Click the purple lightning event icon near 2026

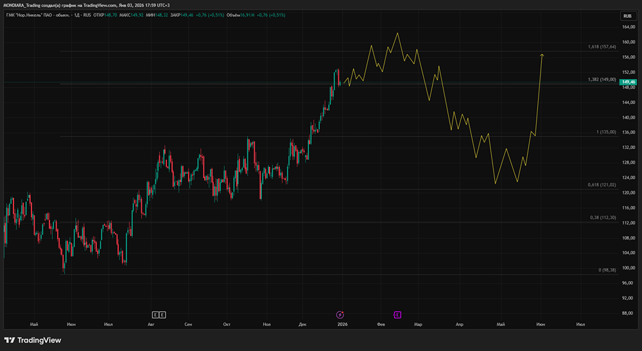click(340, 314)
